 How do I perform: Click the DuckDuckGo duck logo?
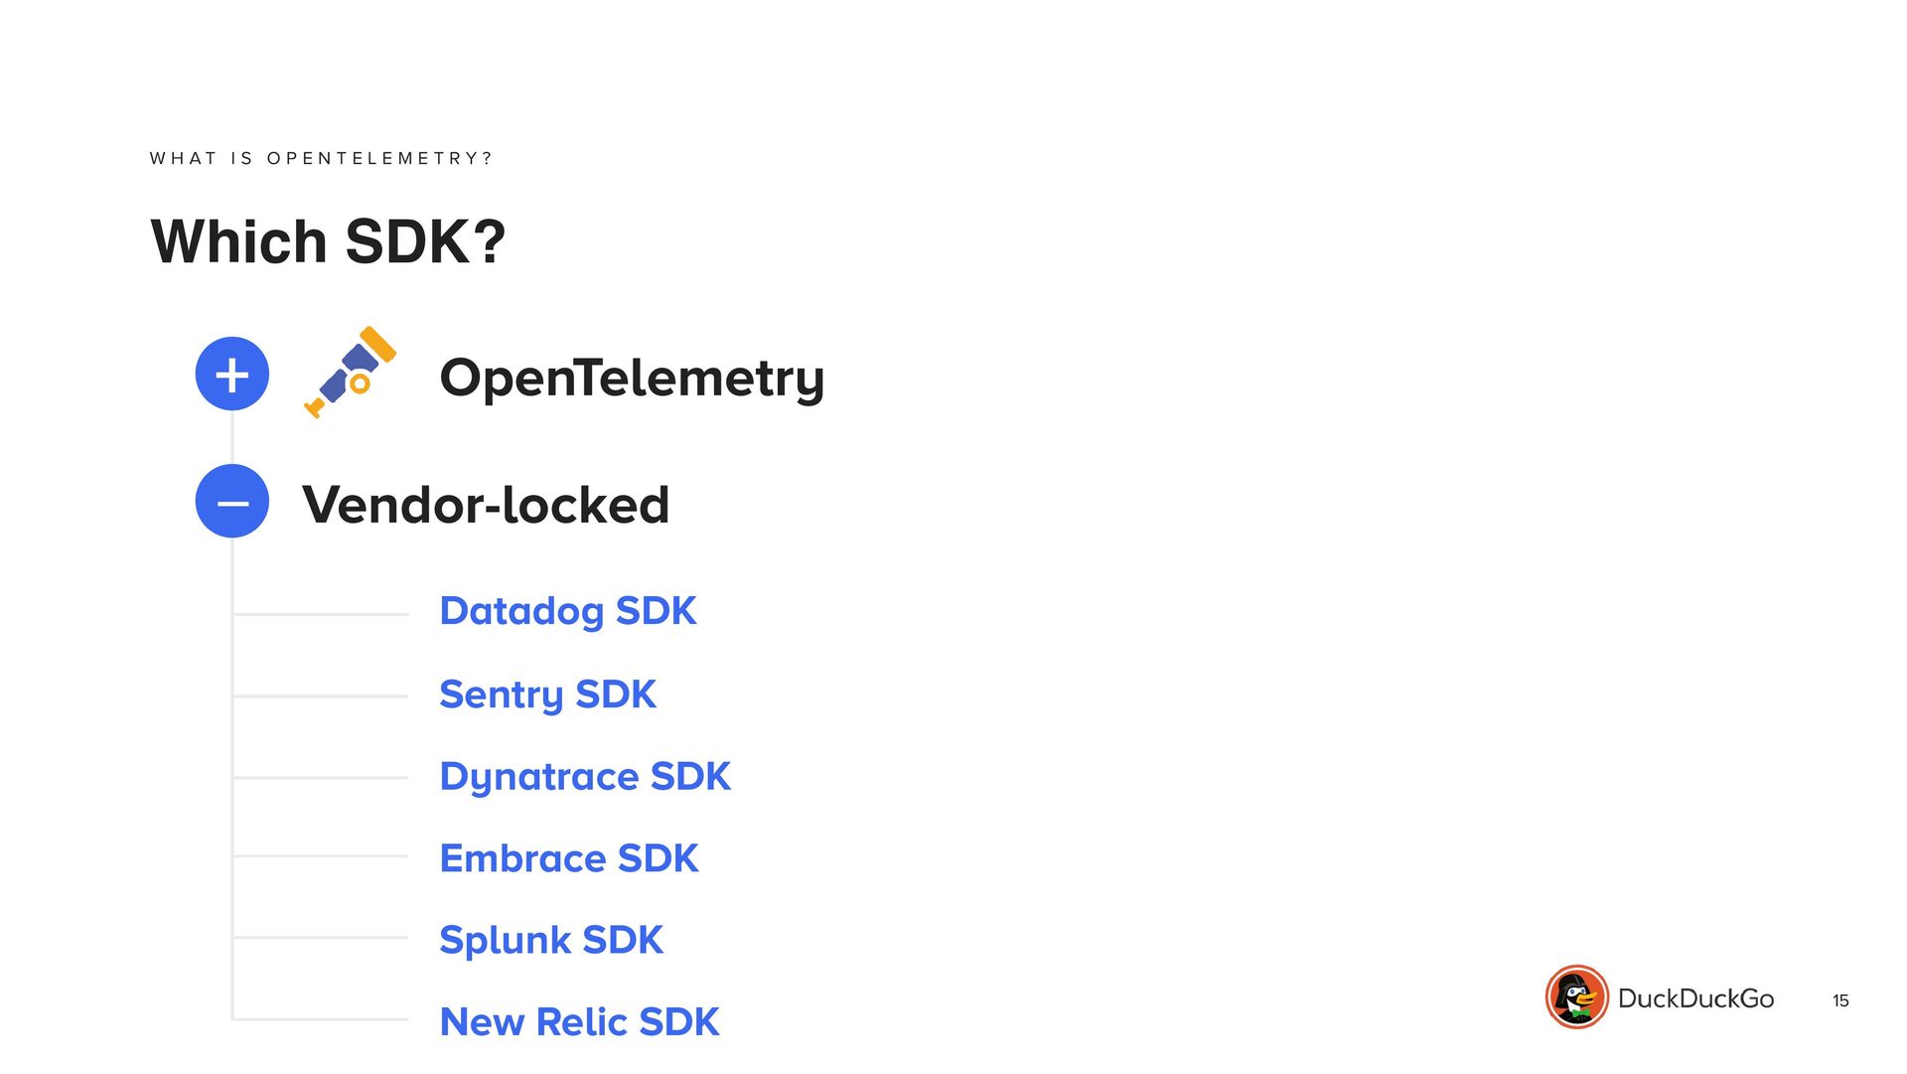[1576, 997]
